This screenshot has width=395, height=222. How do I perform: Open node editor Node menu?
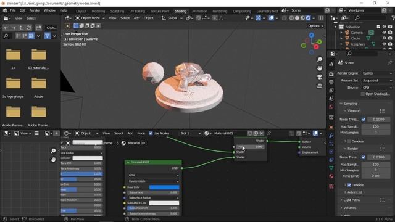(141, 133)
